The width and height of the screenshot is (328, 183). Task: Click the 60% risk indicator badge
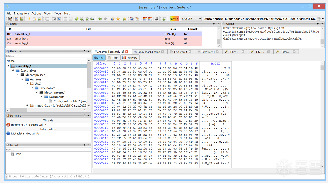tap(174, 19)
